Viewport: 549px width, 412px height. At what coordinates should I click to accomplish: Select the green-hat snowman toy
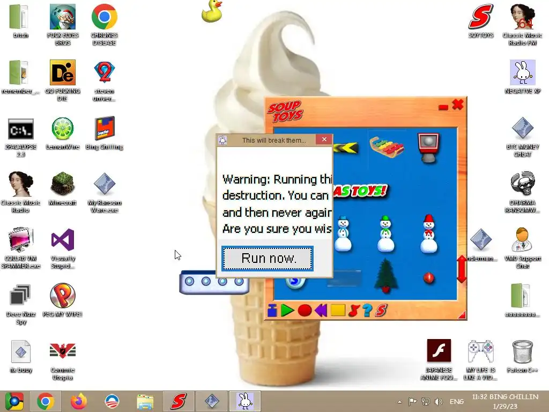point(385,233)
